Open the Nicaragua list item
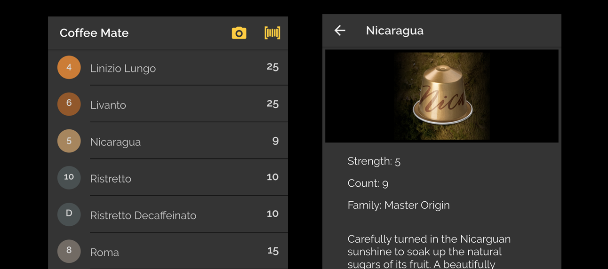The height and width of the screenshot is (269, 608). tap(168, 141)
